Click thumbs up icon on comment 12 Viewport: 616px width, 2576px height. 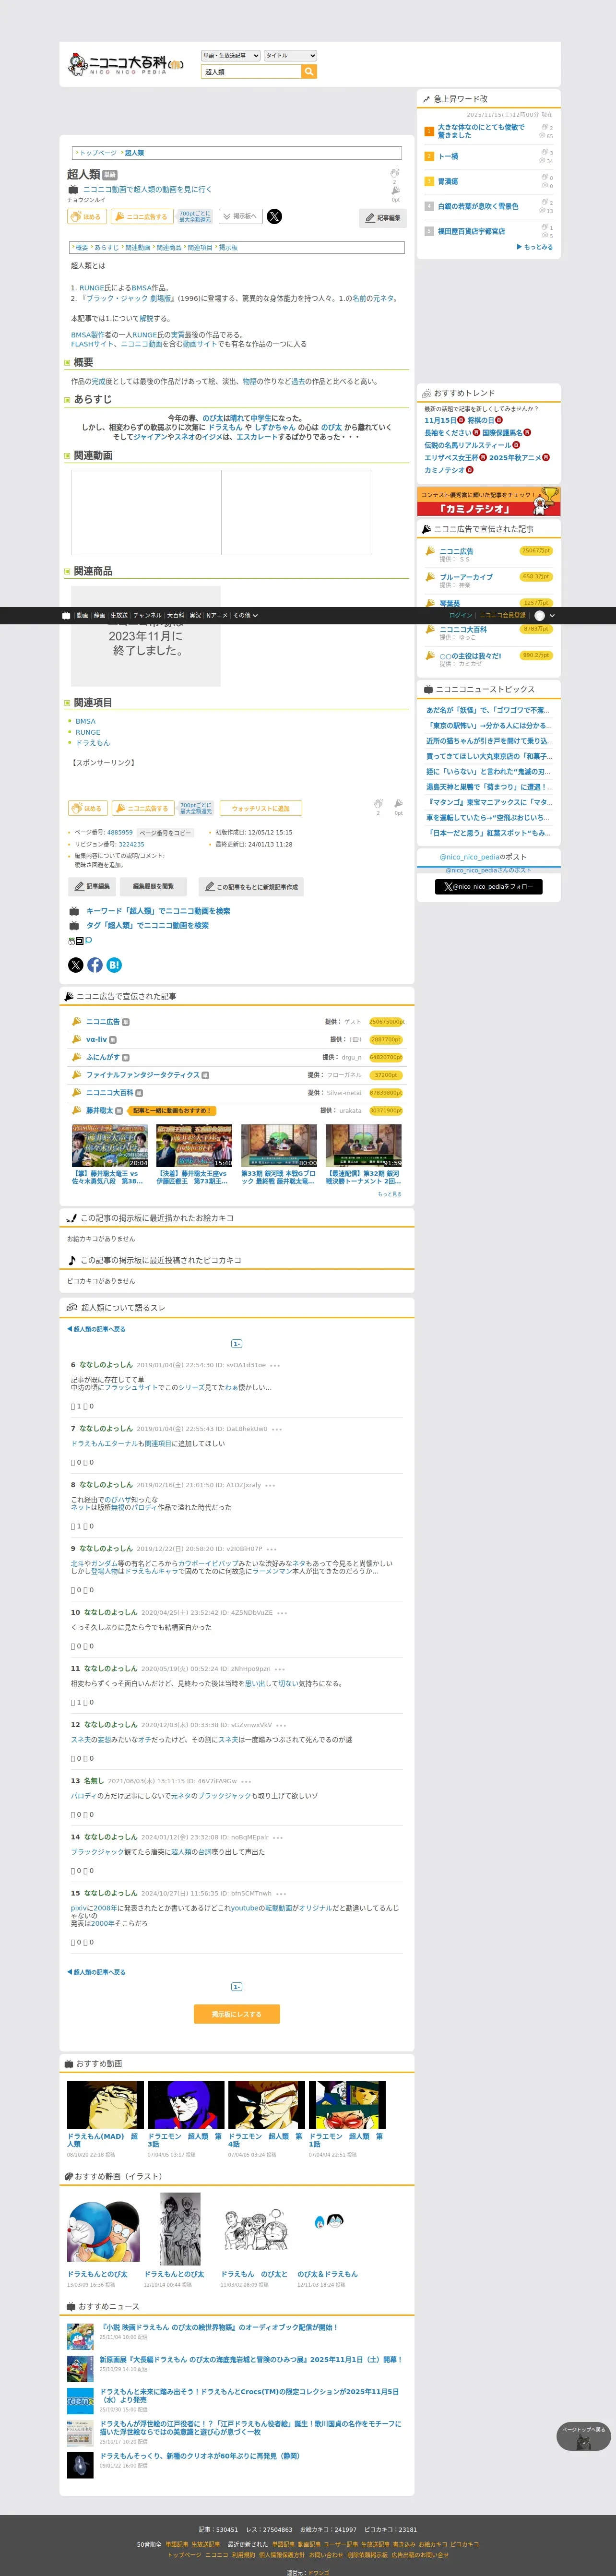pos(73,1759)
